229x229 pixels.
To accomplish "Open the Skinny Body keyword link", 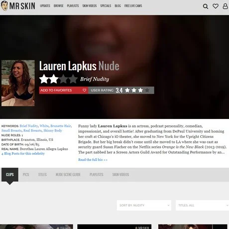I will [x=53, y=130].
